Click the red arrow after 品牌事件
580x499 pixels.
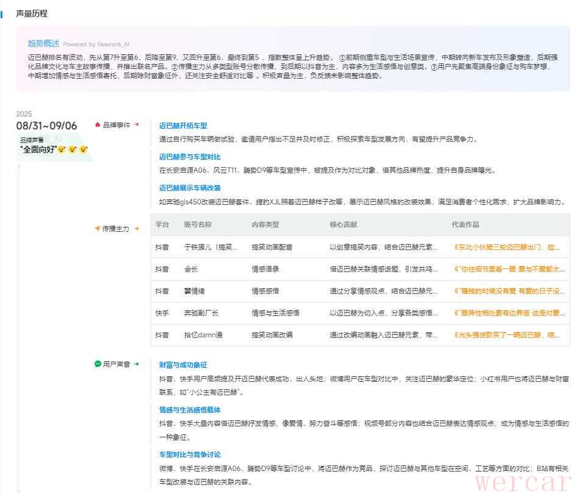[x=137, y=124]
